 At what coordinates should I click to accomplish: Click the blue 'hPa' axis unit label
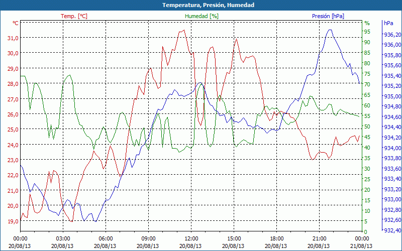click(388, 23)
